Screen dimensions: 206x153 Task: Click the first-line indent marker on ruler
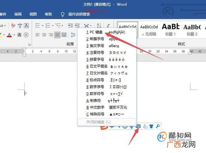(x=24, y=50)
